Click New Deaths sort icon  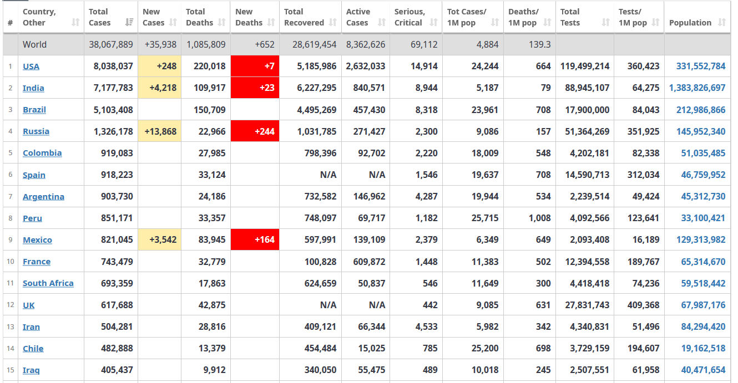[x=271, y=23]
